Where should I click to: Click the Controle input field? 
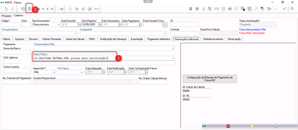click(185, 34)
